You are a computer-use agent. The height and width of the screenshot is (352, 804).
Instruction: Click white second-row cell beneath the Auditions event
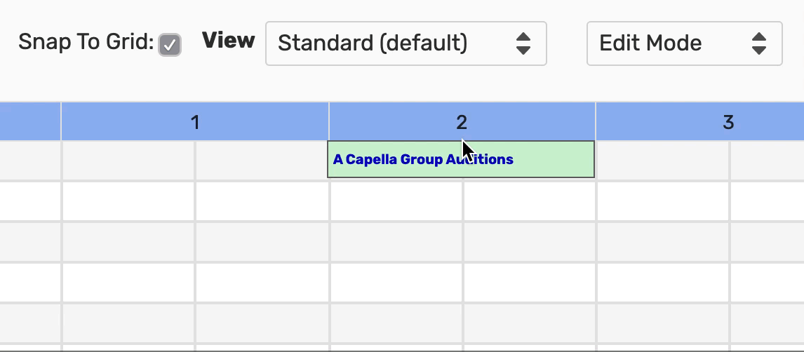[x=396, y=201]
